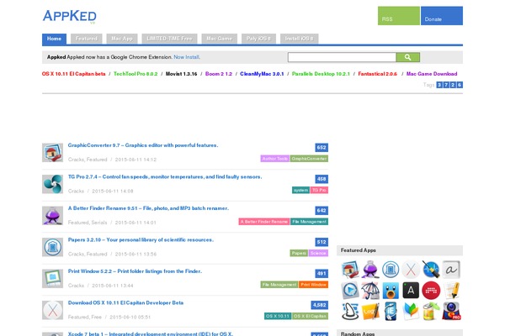Click the OS X El Capitan tag
The width and height of the screenshot is (505, 336).
pyautogui.click(x=310, y=316)
